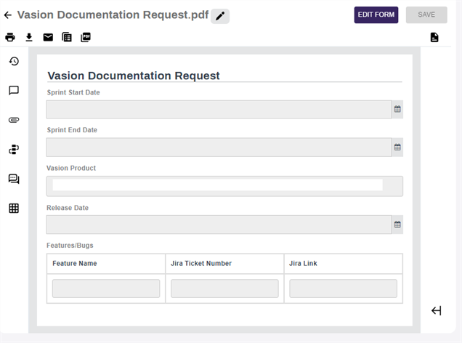Open the Vasion Product selection field

(x=224, y=186)
